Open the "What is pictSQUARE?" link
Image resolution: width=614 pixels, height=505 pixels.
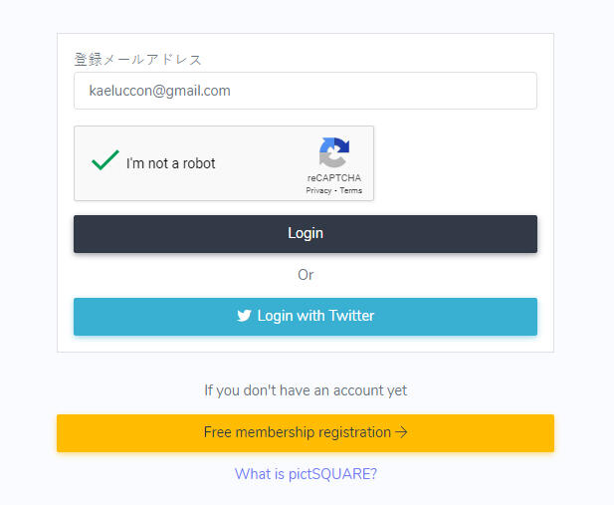(306, 474)
